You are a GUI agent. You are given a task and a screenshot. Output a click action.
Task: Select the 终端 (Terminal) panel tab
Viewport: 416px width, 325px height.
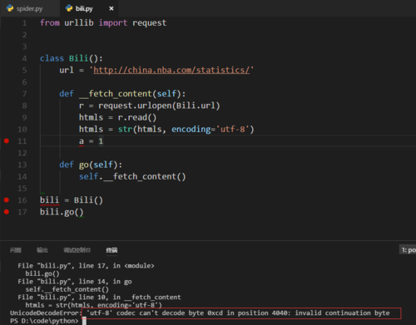point(111,250)
